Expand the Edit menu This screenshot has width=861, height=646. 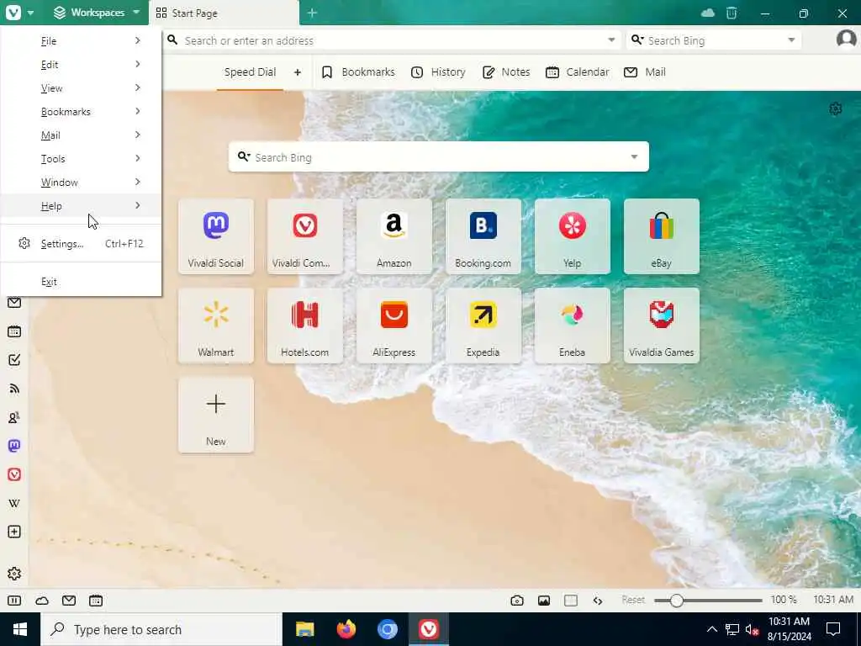click(x=81, y=64)
